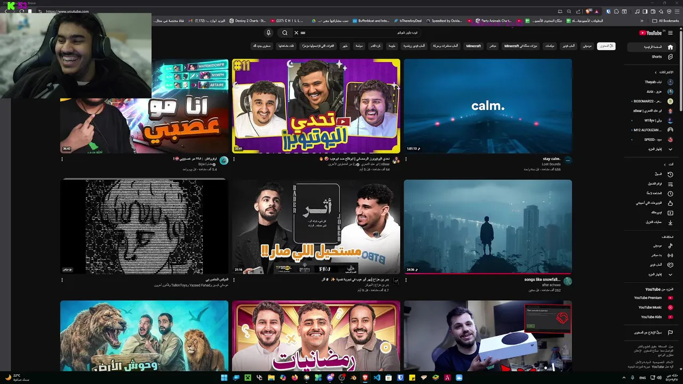Open Windows Start menu

coord(224,378)
